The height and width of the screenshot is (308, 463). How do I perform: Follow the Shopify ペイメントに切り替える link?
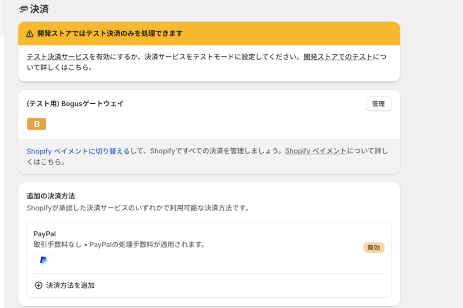click(78, 151)
